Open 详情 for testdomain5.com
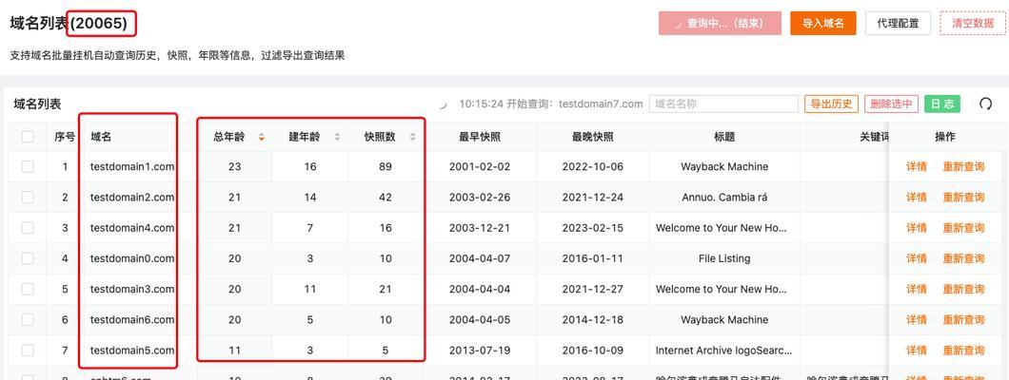The image size is (1009, 380). pyautogui.click(x=917, y=351)
